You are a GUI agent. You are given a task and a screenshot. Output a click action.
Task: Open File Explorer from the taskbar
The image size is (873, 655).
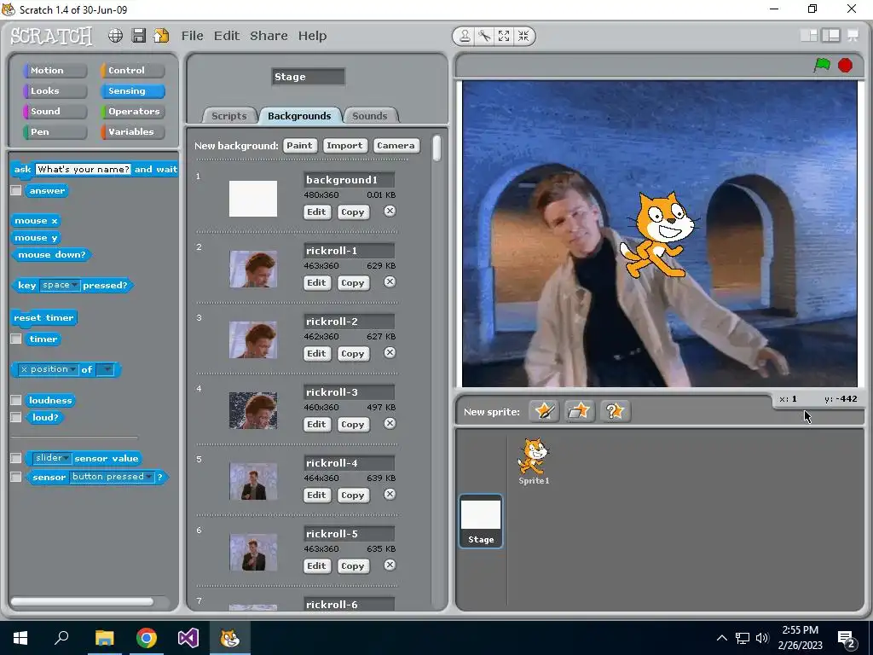click(104, 638)
